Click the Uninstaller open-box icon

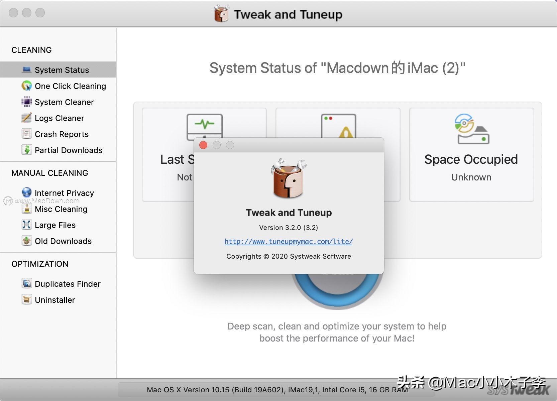click(x=26, y=299)
